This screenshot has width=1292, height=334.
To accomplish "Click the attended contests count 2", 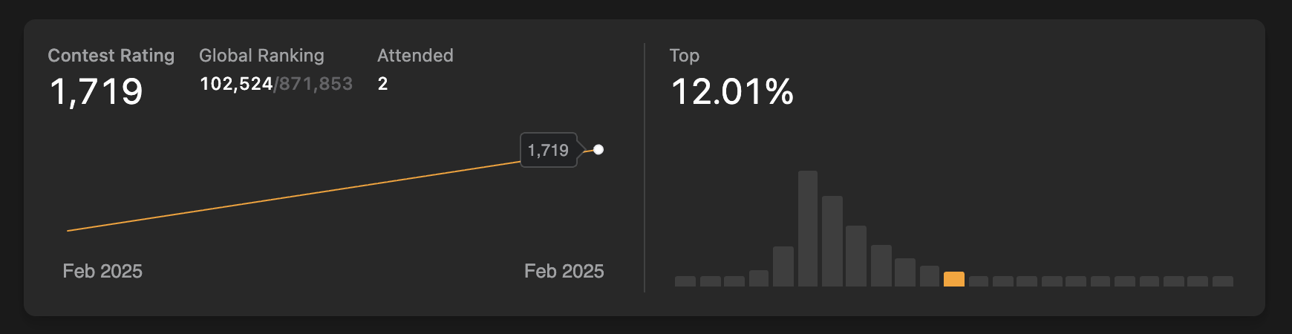I will (382, 84).
